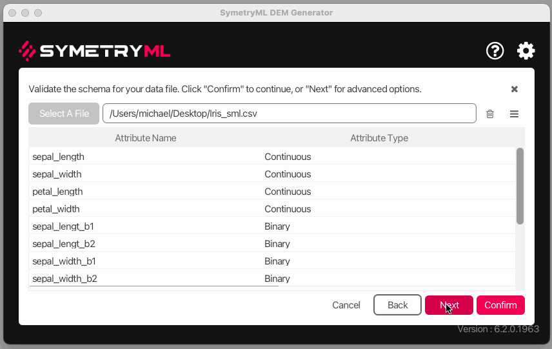Open Binary type for sepal_lengt_b1

pyautogui.click(x=277, y=226)
